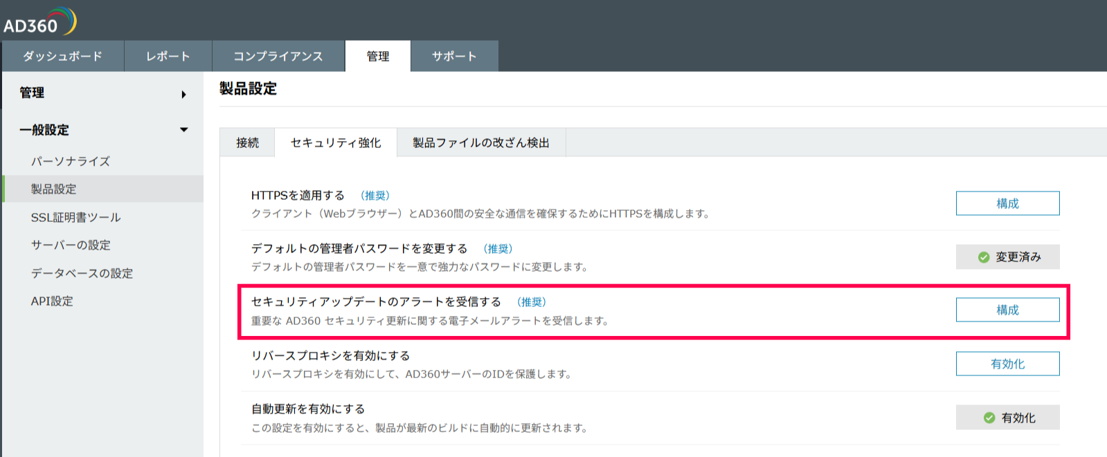Image resolution: width=1107 pixels, height=457 pixels.
Task: Switch to the レポート tab
Action: (x=168, y=56)
